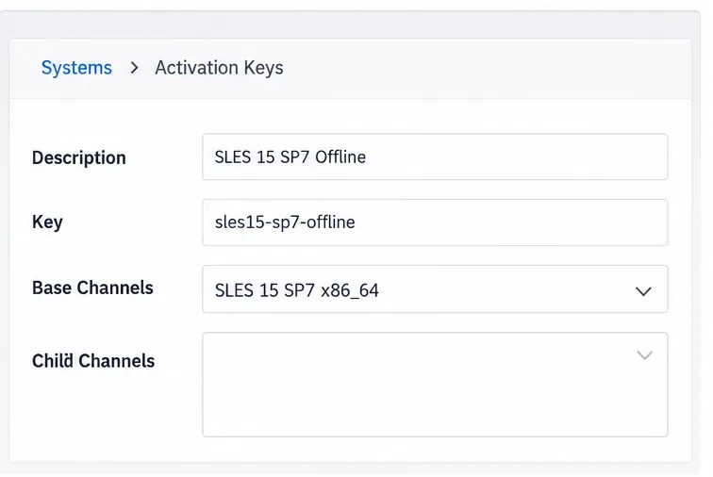Open the Base Channels dropdown
Screen dimensions: 713x477
coord(435,288)
